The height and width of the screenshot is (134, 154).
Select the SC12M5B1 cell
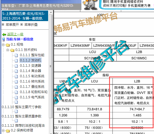(93, 58)
